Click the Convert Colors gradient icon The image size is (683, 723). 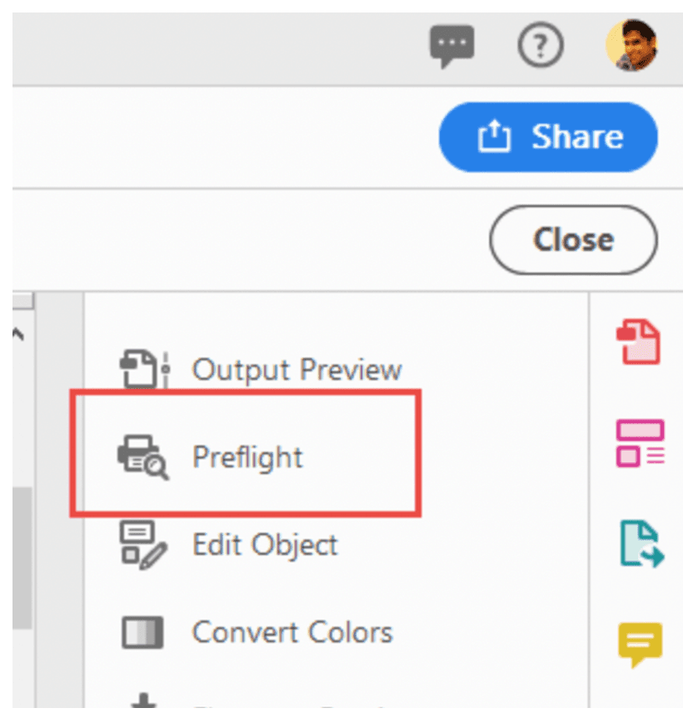pos(142,632)
